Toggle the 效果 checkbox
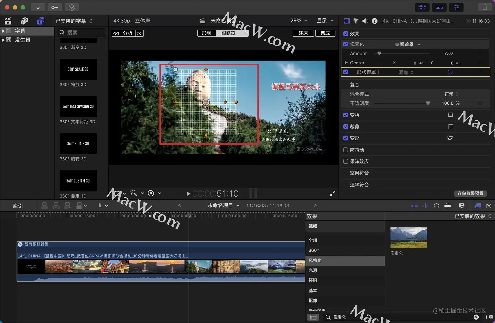 click(x=346, y=33)
